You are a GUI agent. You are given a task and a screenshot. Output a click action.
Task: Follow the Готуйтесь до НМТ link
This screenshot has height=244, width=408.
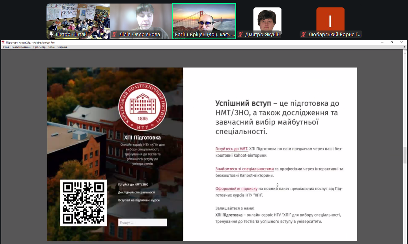231,149
